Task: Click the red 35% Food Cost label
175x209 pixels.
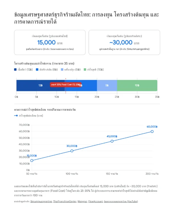Action: coord(66,85)
